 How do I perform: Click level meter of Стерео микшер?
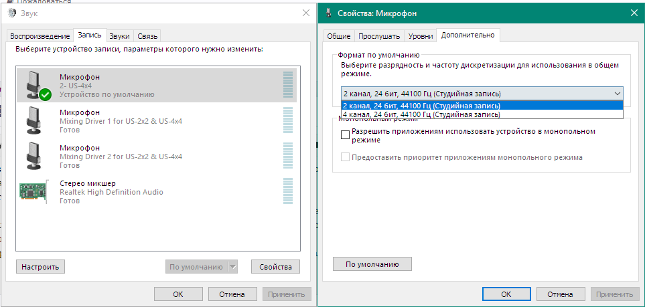(288, 191)
